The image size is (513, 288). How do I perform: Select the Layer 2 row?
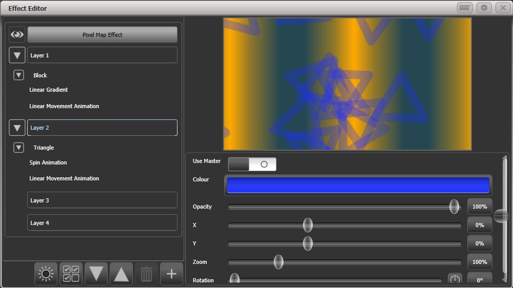(103, 128)
